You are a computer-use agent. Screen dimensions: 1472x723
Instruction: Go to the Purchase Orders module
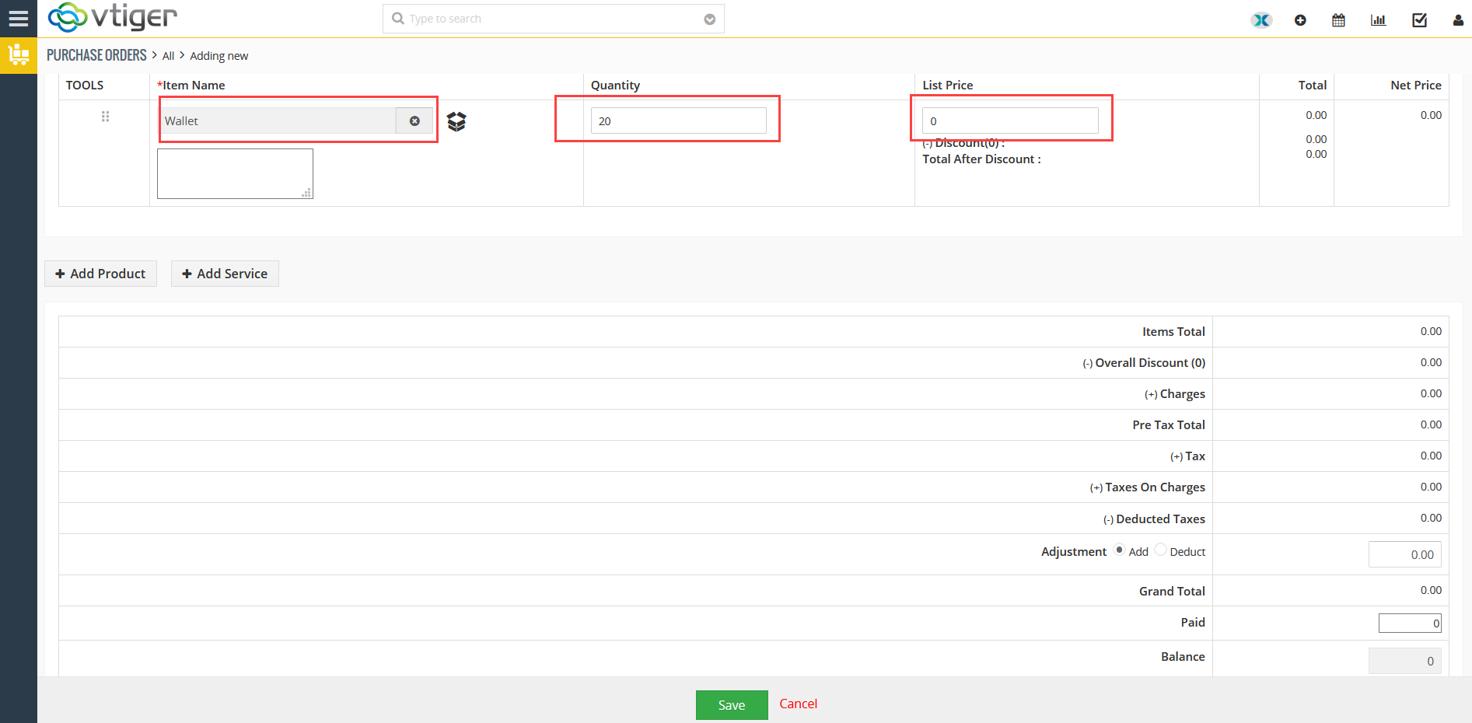(96, 55)
